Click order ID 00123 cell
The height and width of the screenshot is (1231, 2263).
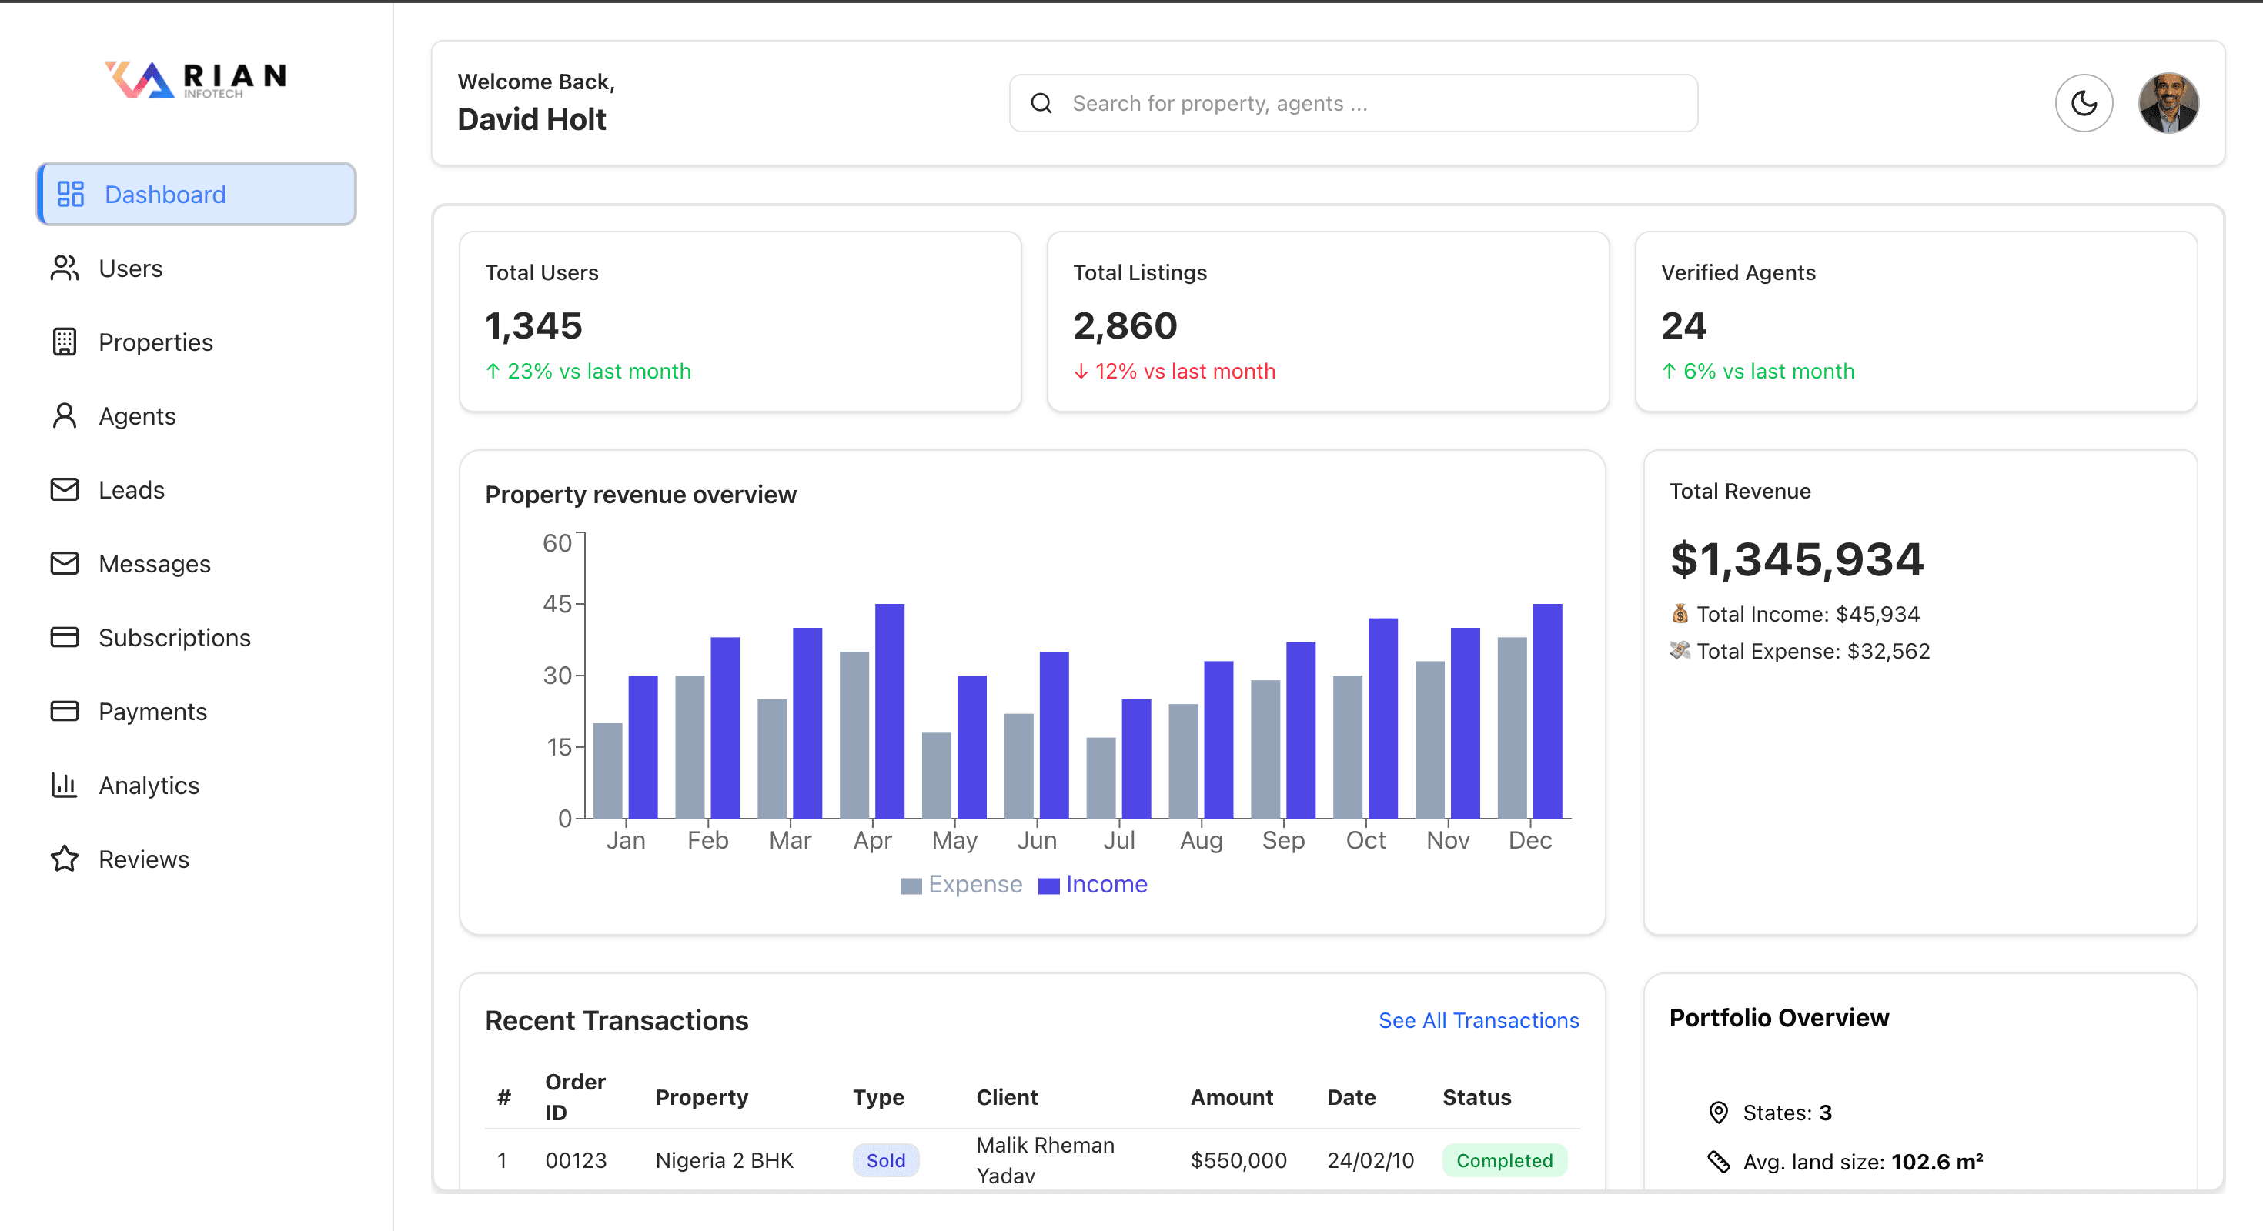tap(576, 1160)
